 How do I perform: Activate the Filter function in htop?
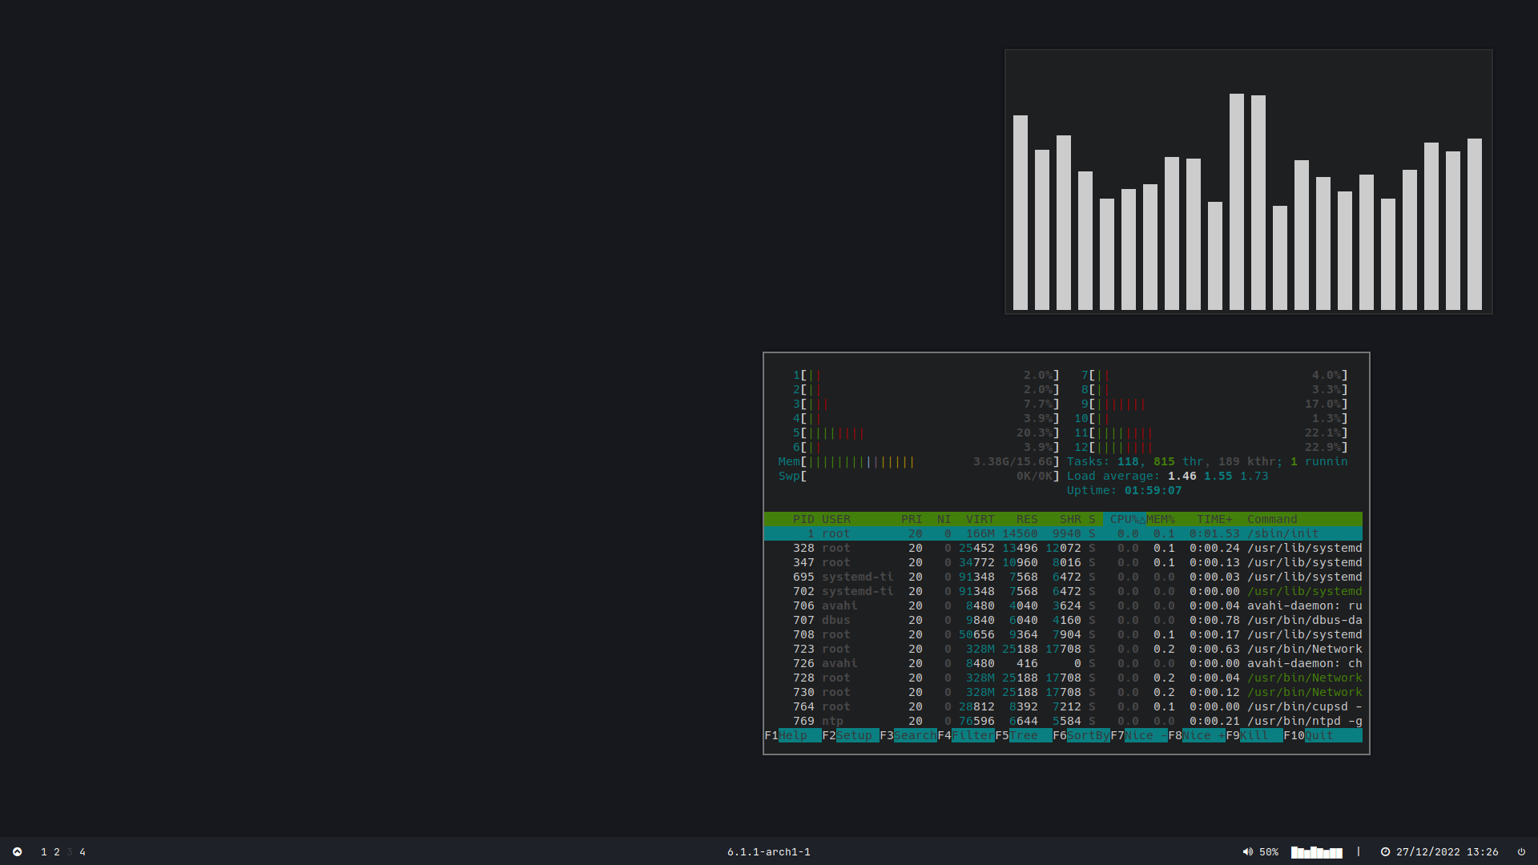pos(973,735)
